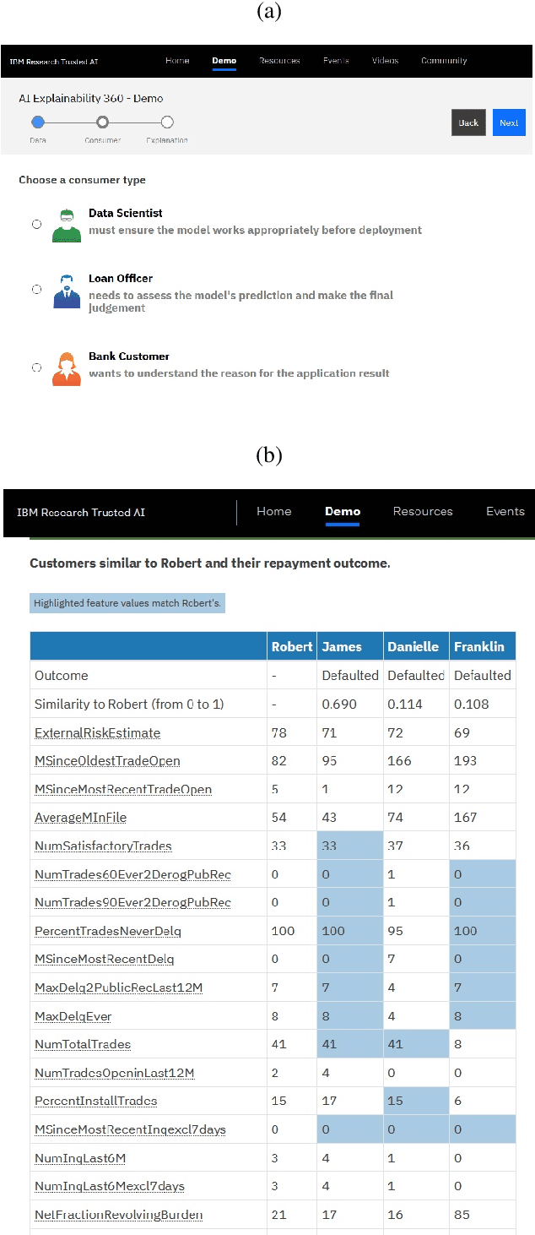The width and height of the screenshot is (535, 1235).
Task: Open the ExternalRiskEstimate feature link
Action: [x=97, y=732]
